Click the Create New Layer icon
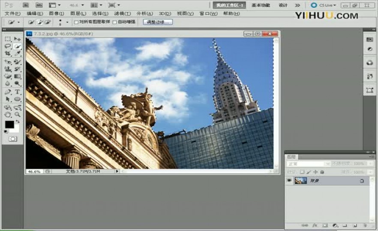Viewport: 378px width, 231px height. (355, 225)
